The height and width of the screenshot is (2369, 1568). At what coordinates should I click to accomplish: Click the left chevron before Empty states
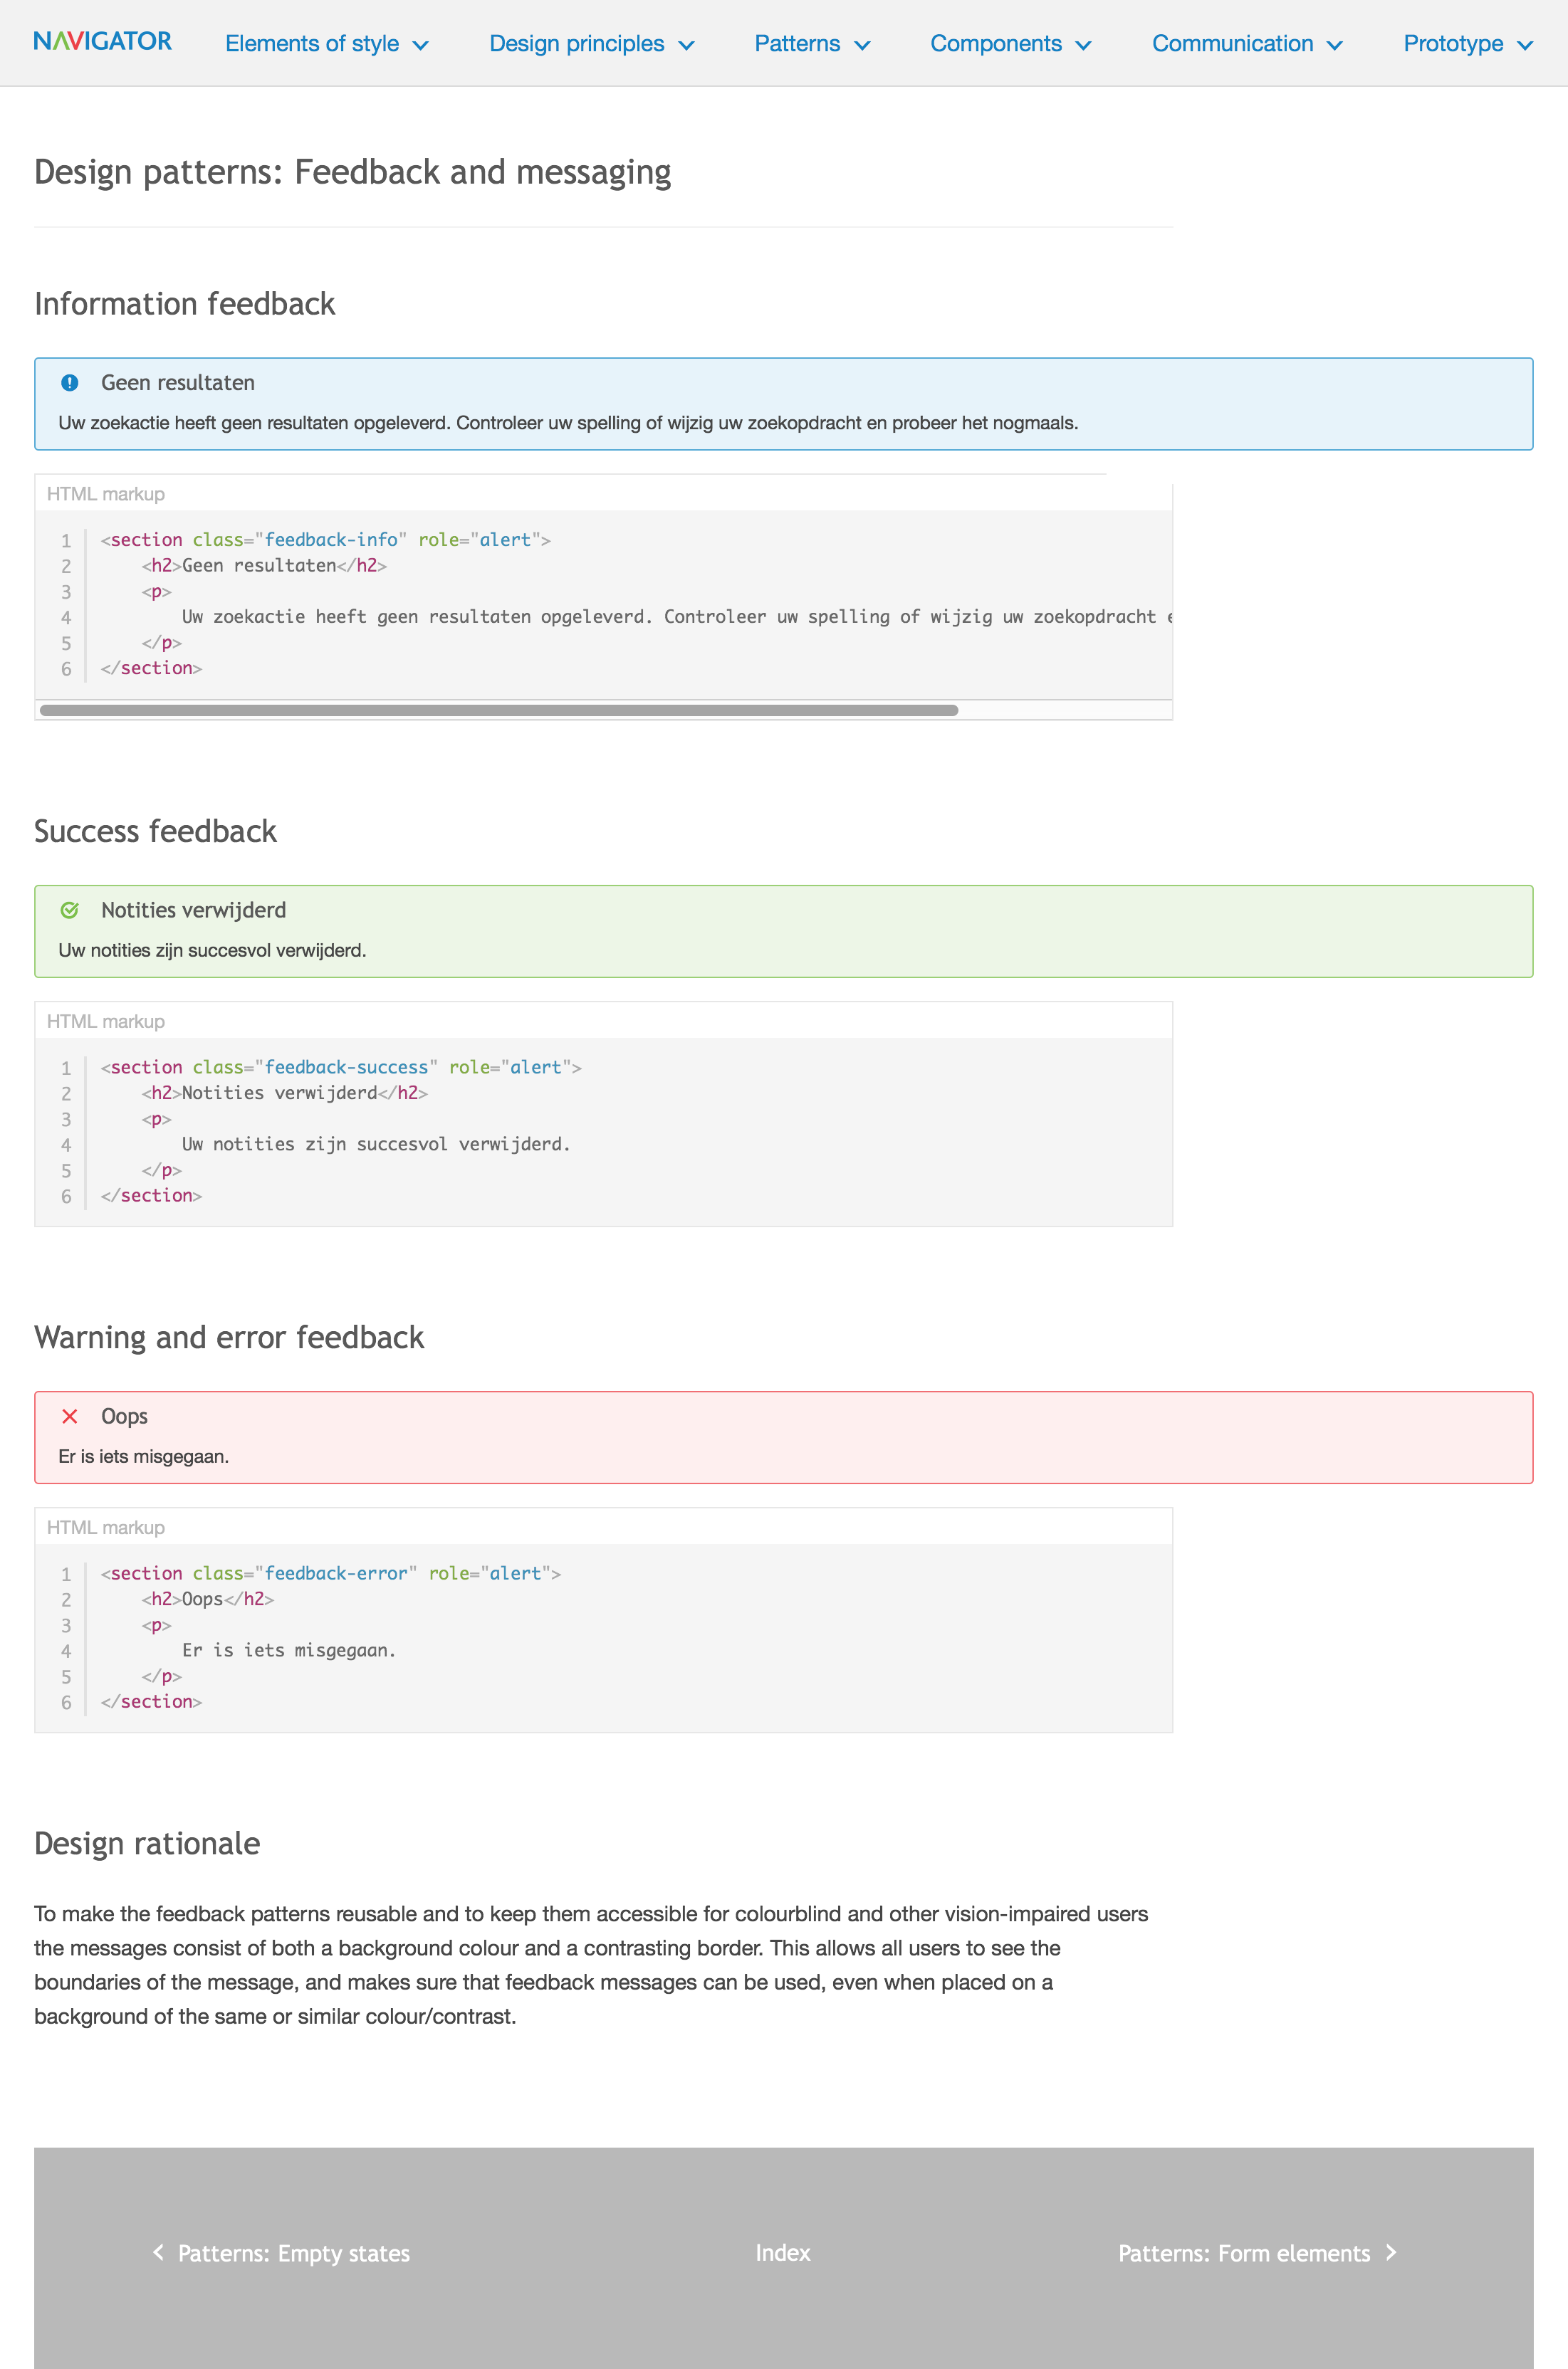coord(158,2252)
